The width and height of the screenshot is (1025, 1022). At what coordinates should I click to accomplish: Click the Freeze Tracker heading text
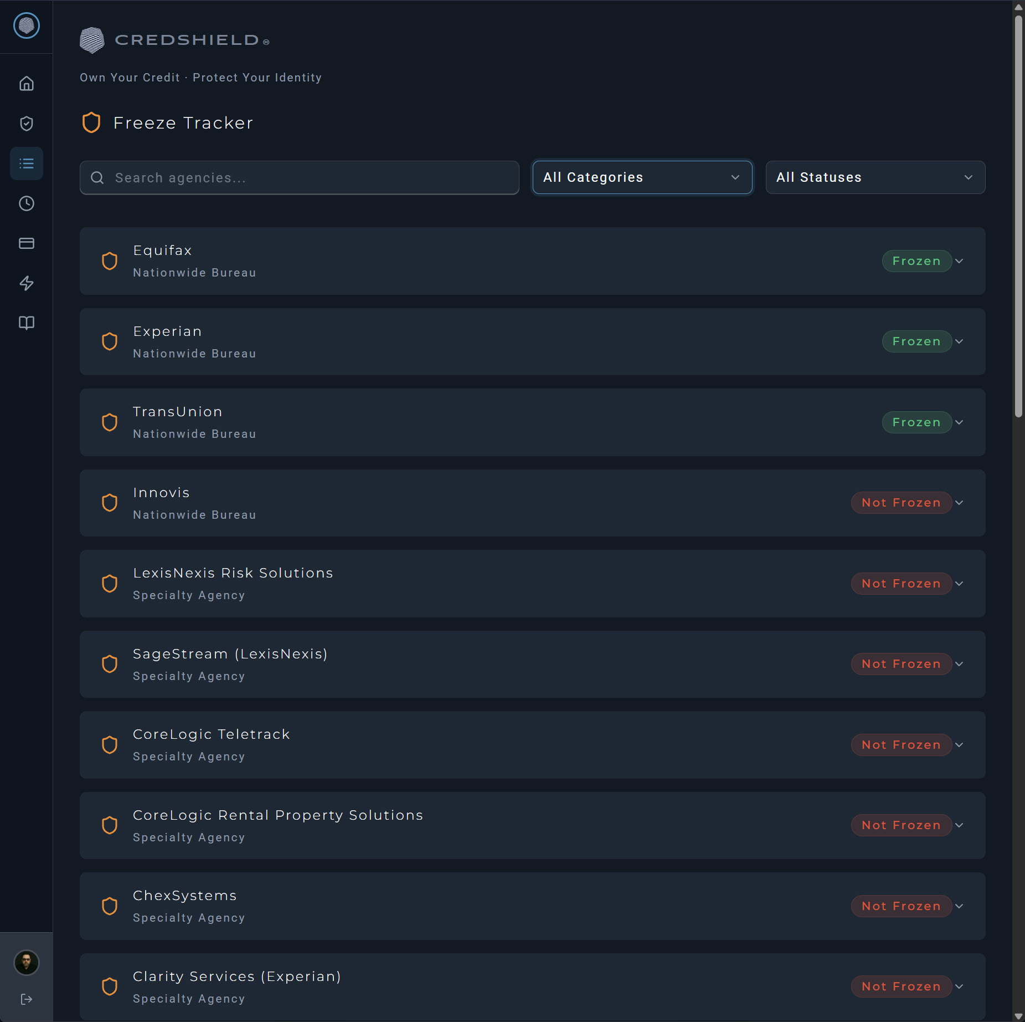(x=183, y=123)
